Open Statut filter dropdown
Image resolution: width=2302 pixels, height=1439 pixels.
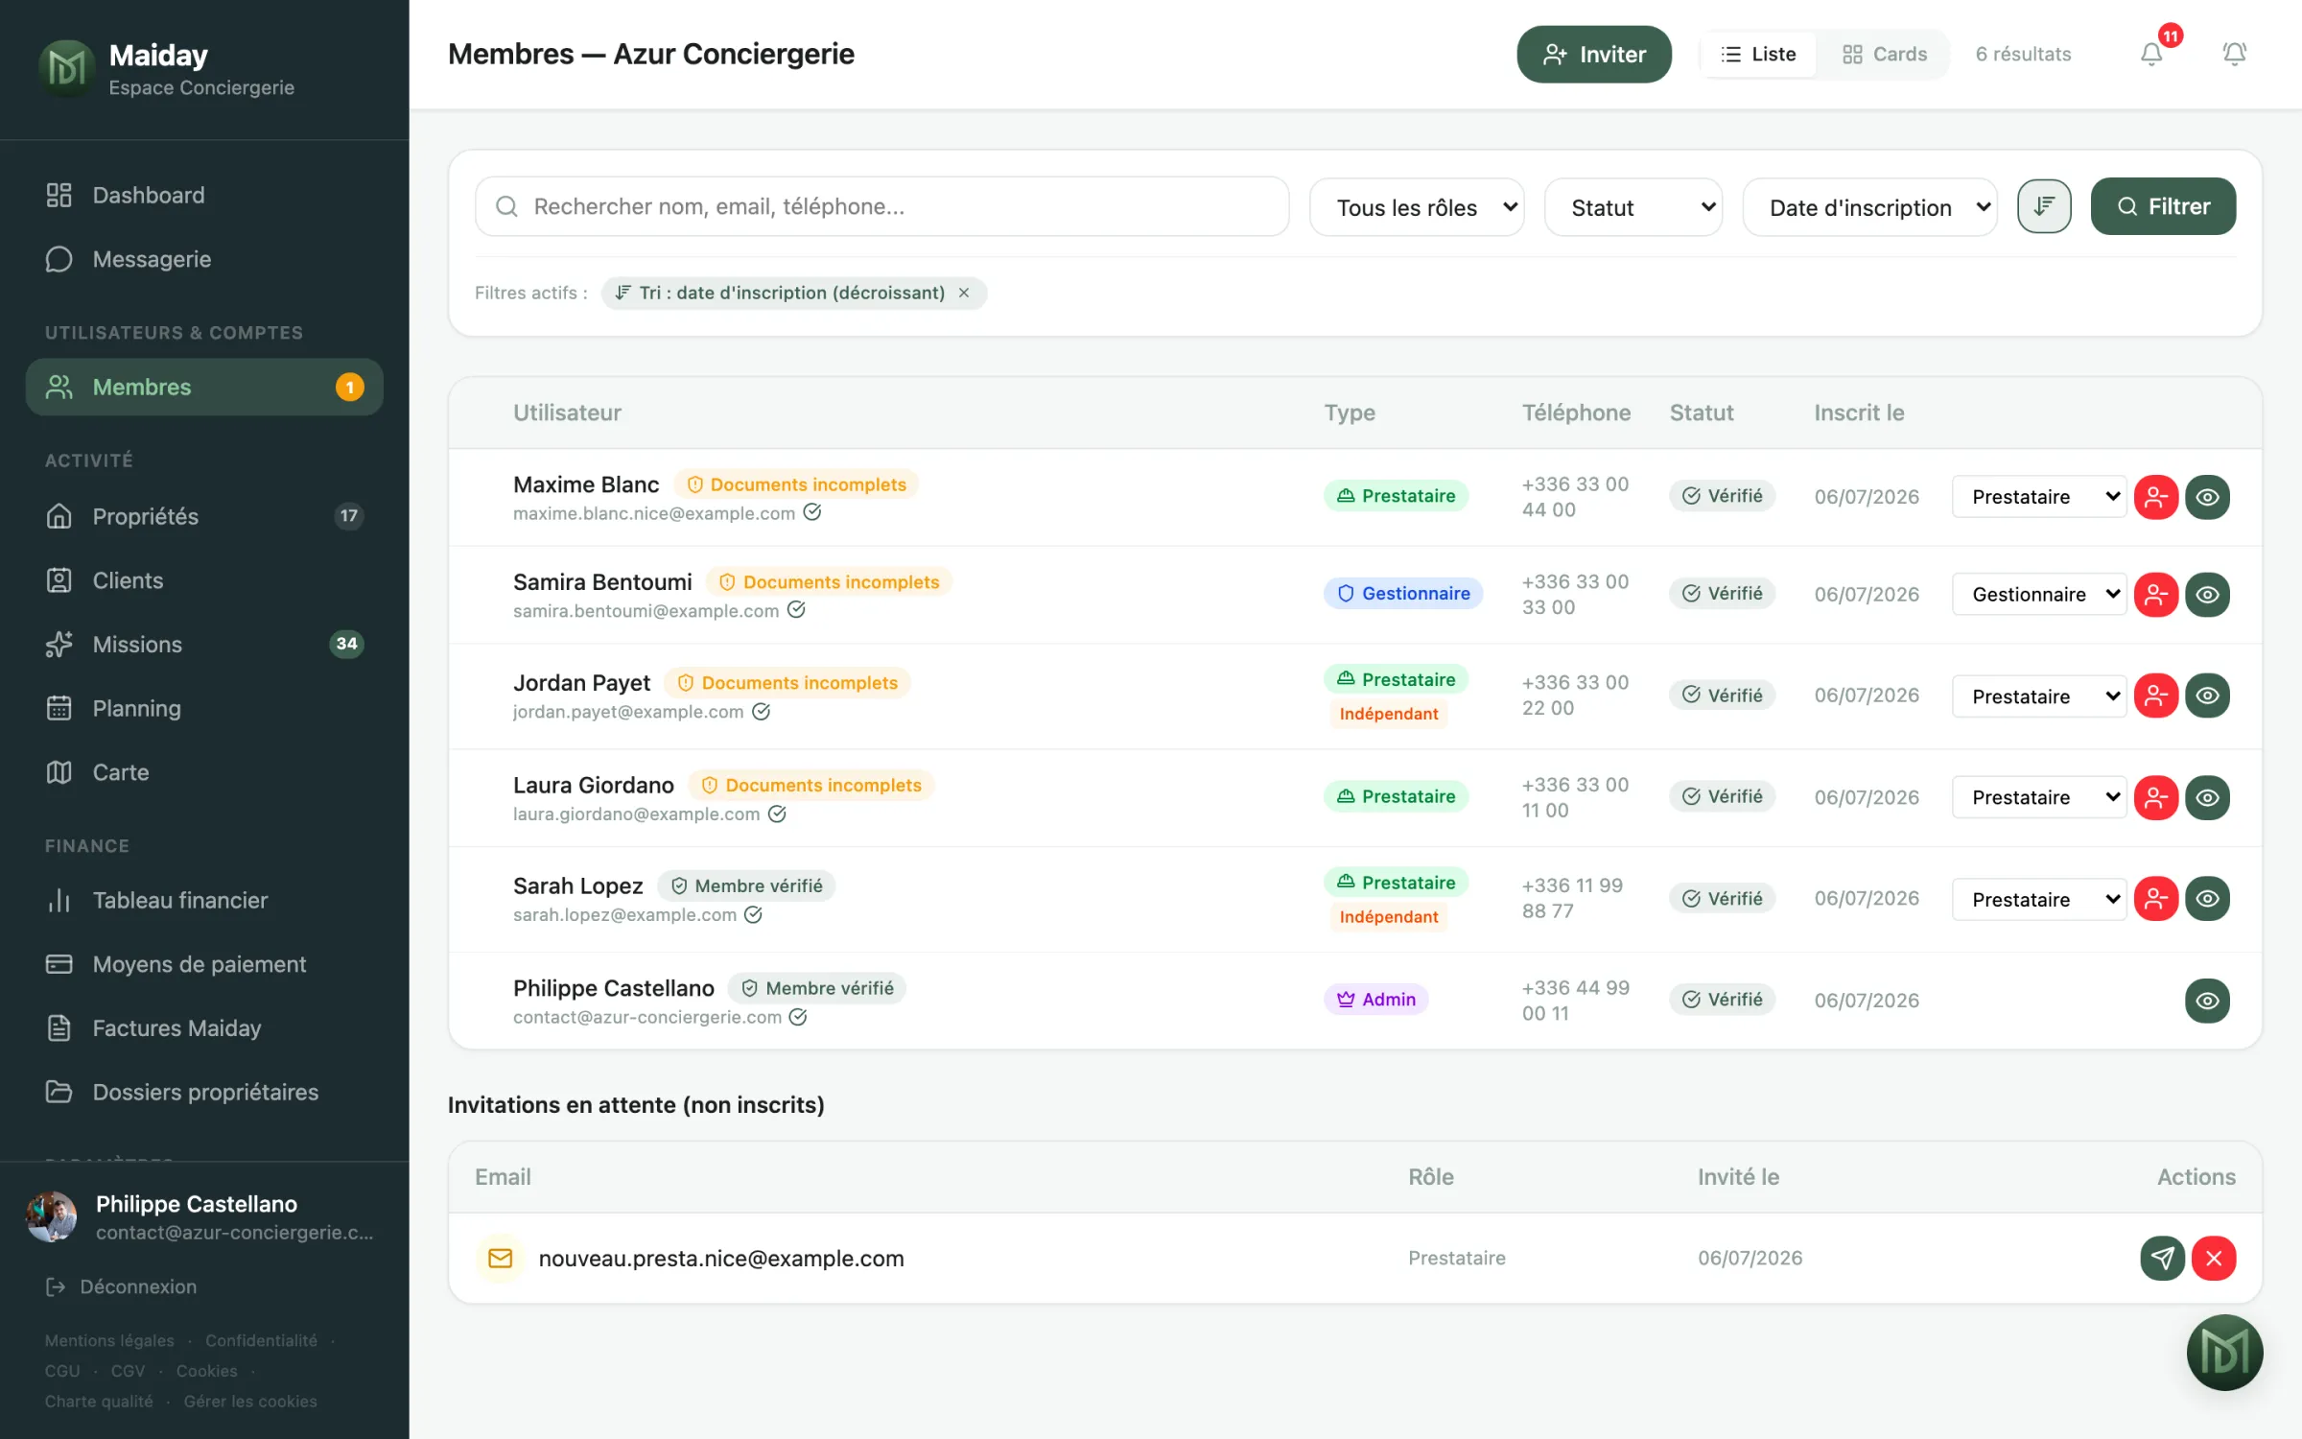(x=1633, y=207)
